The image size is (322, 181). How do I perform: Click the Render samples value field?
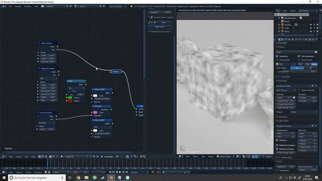point(307,98)
